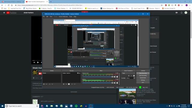This screenshot has height=108, width=192.
Task: Open the Chrome three-dot menu
Action: pos(190,5)
